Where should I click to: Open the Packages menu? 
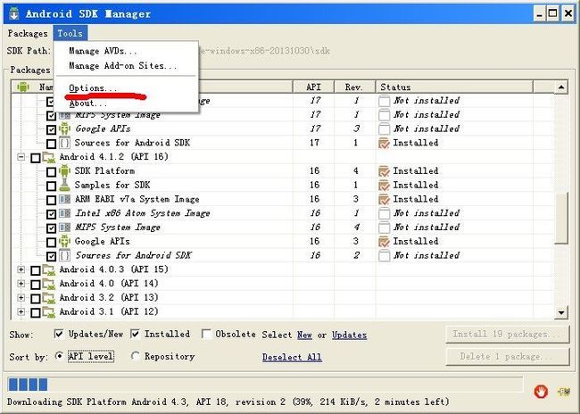point(28,33)
